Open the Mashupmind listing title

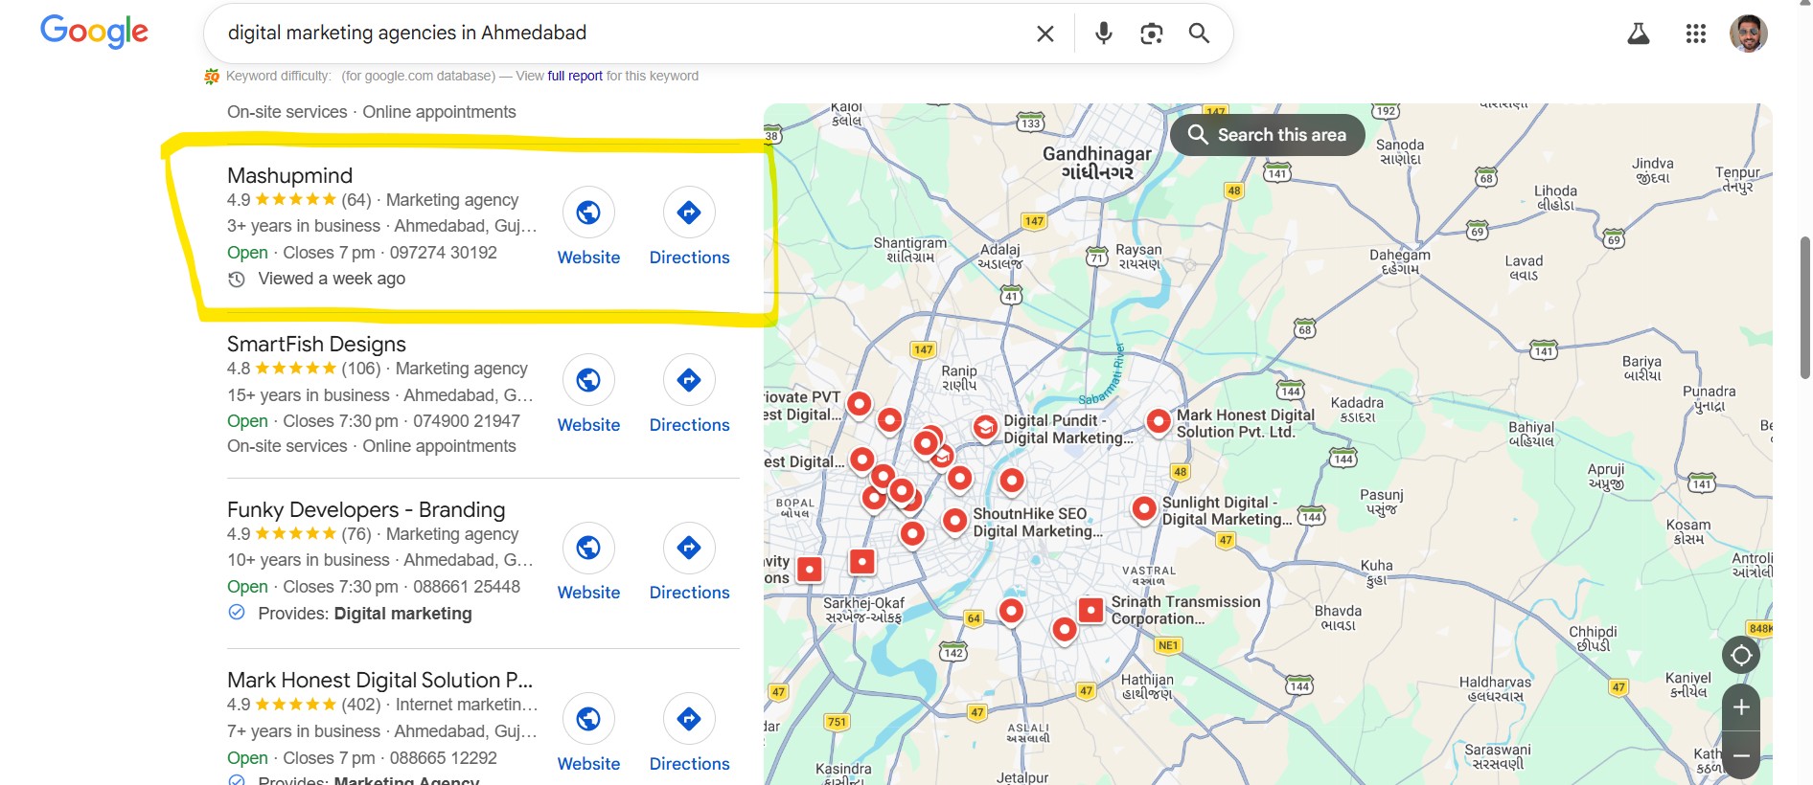tap(289, 175)
